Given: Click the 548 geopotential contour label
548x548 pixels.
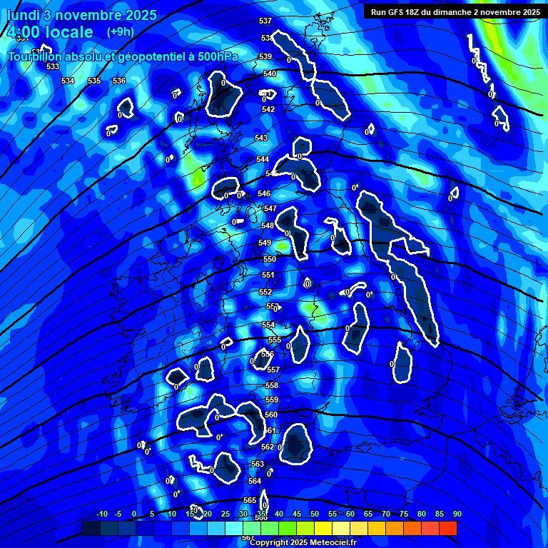Looking at the screenshot, I should [267, 225].
